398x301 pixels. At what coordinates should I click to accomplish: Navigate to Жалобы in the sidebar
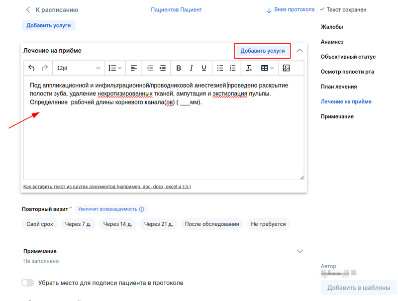point(332,27)
